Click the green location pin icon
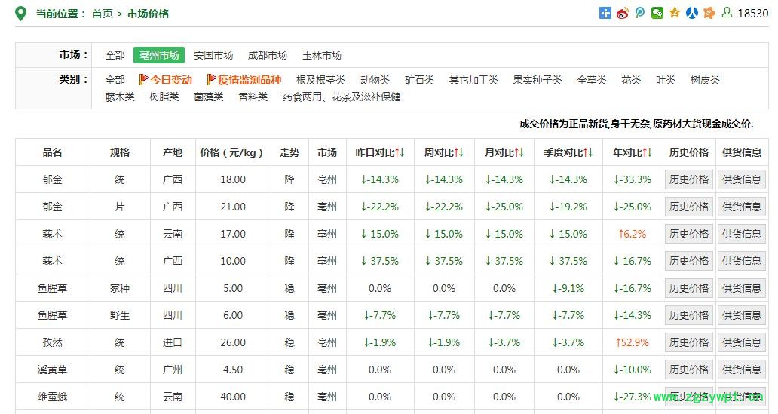 click(21, 13)
